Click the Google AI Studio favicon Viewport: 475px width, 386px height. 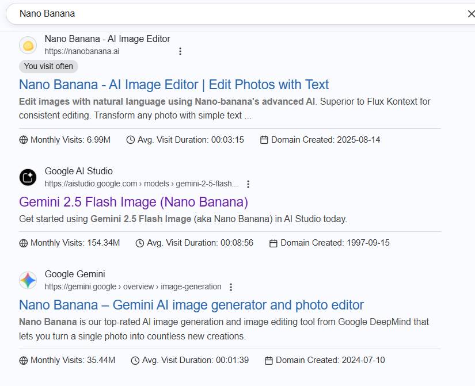(x=28, y=177)
